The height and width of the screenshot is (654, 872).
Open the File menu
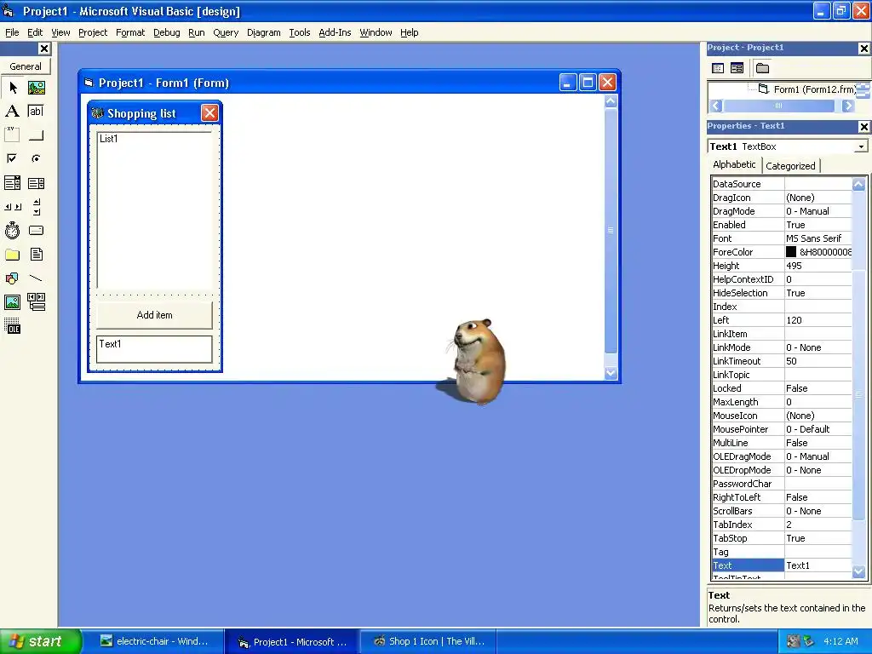coord(12,32)
